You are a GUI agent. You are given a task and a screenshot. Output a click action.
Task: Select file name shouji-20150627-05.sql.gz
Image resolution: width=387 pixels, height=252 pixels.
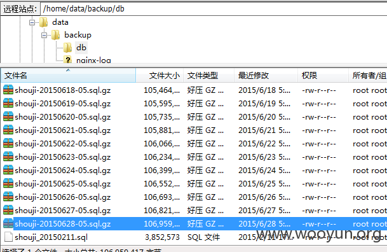tap(63, 211)
